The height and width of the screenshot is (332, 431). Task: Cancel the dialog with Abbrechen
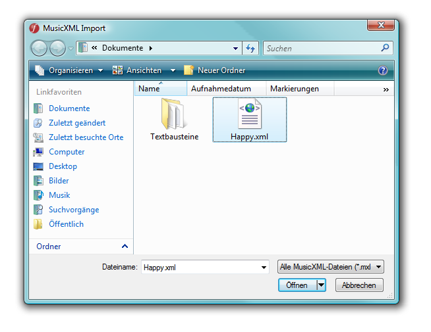click(x=359, y=285)
